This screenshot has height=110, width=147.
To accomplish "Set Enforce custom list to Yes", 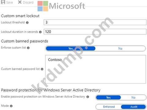I will [70, 49].
